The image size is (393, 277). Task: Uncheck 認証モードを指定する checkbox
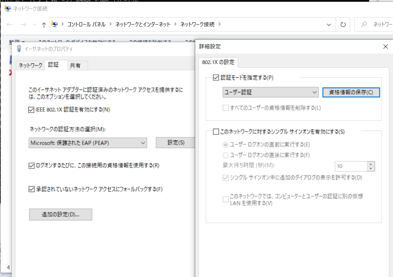coord(216,77)
